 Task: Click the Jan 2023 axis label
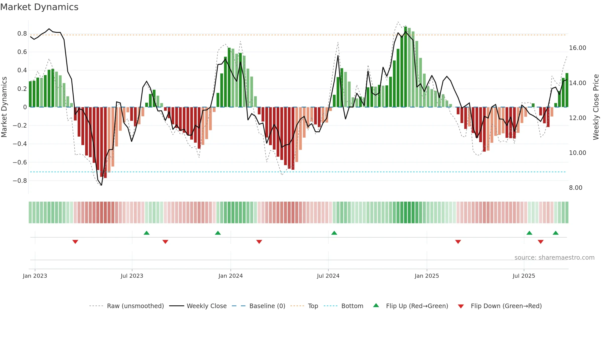[x=35, y=276]
